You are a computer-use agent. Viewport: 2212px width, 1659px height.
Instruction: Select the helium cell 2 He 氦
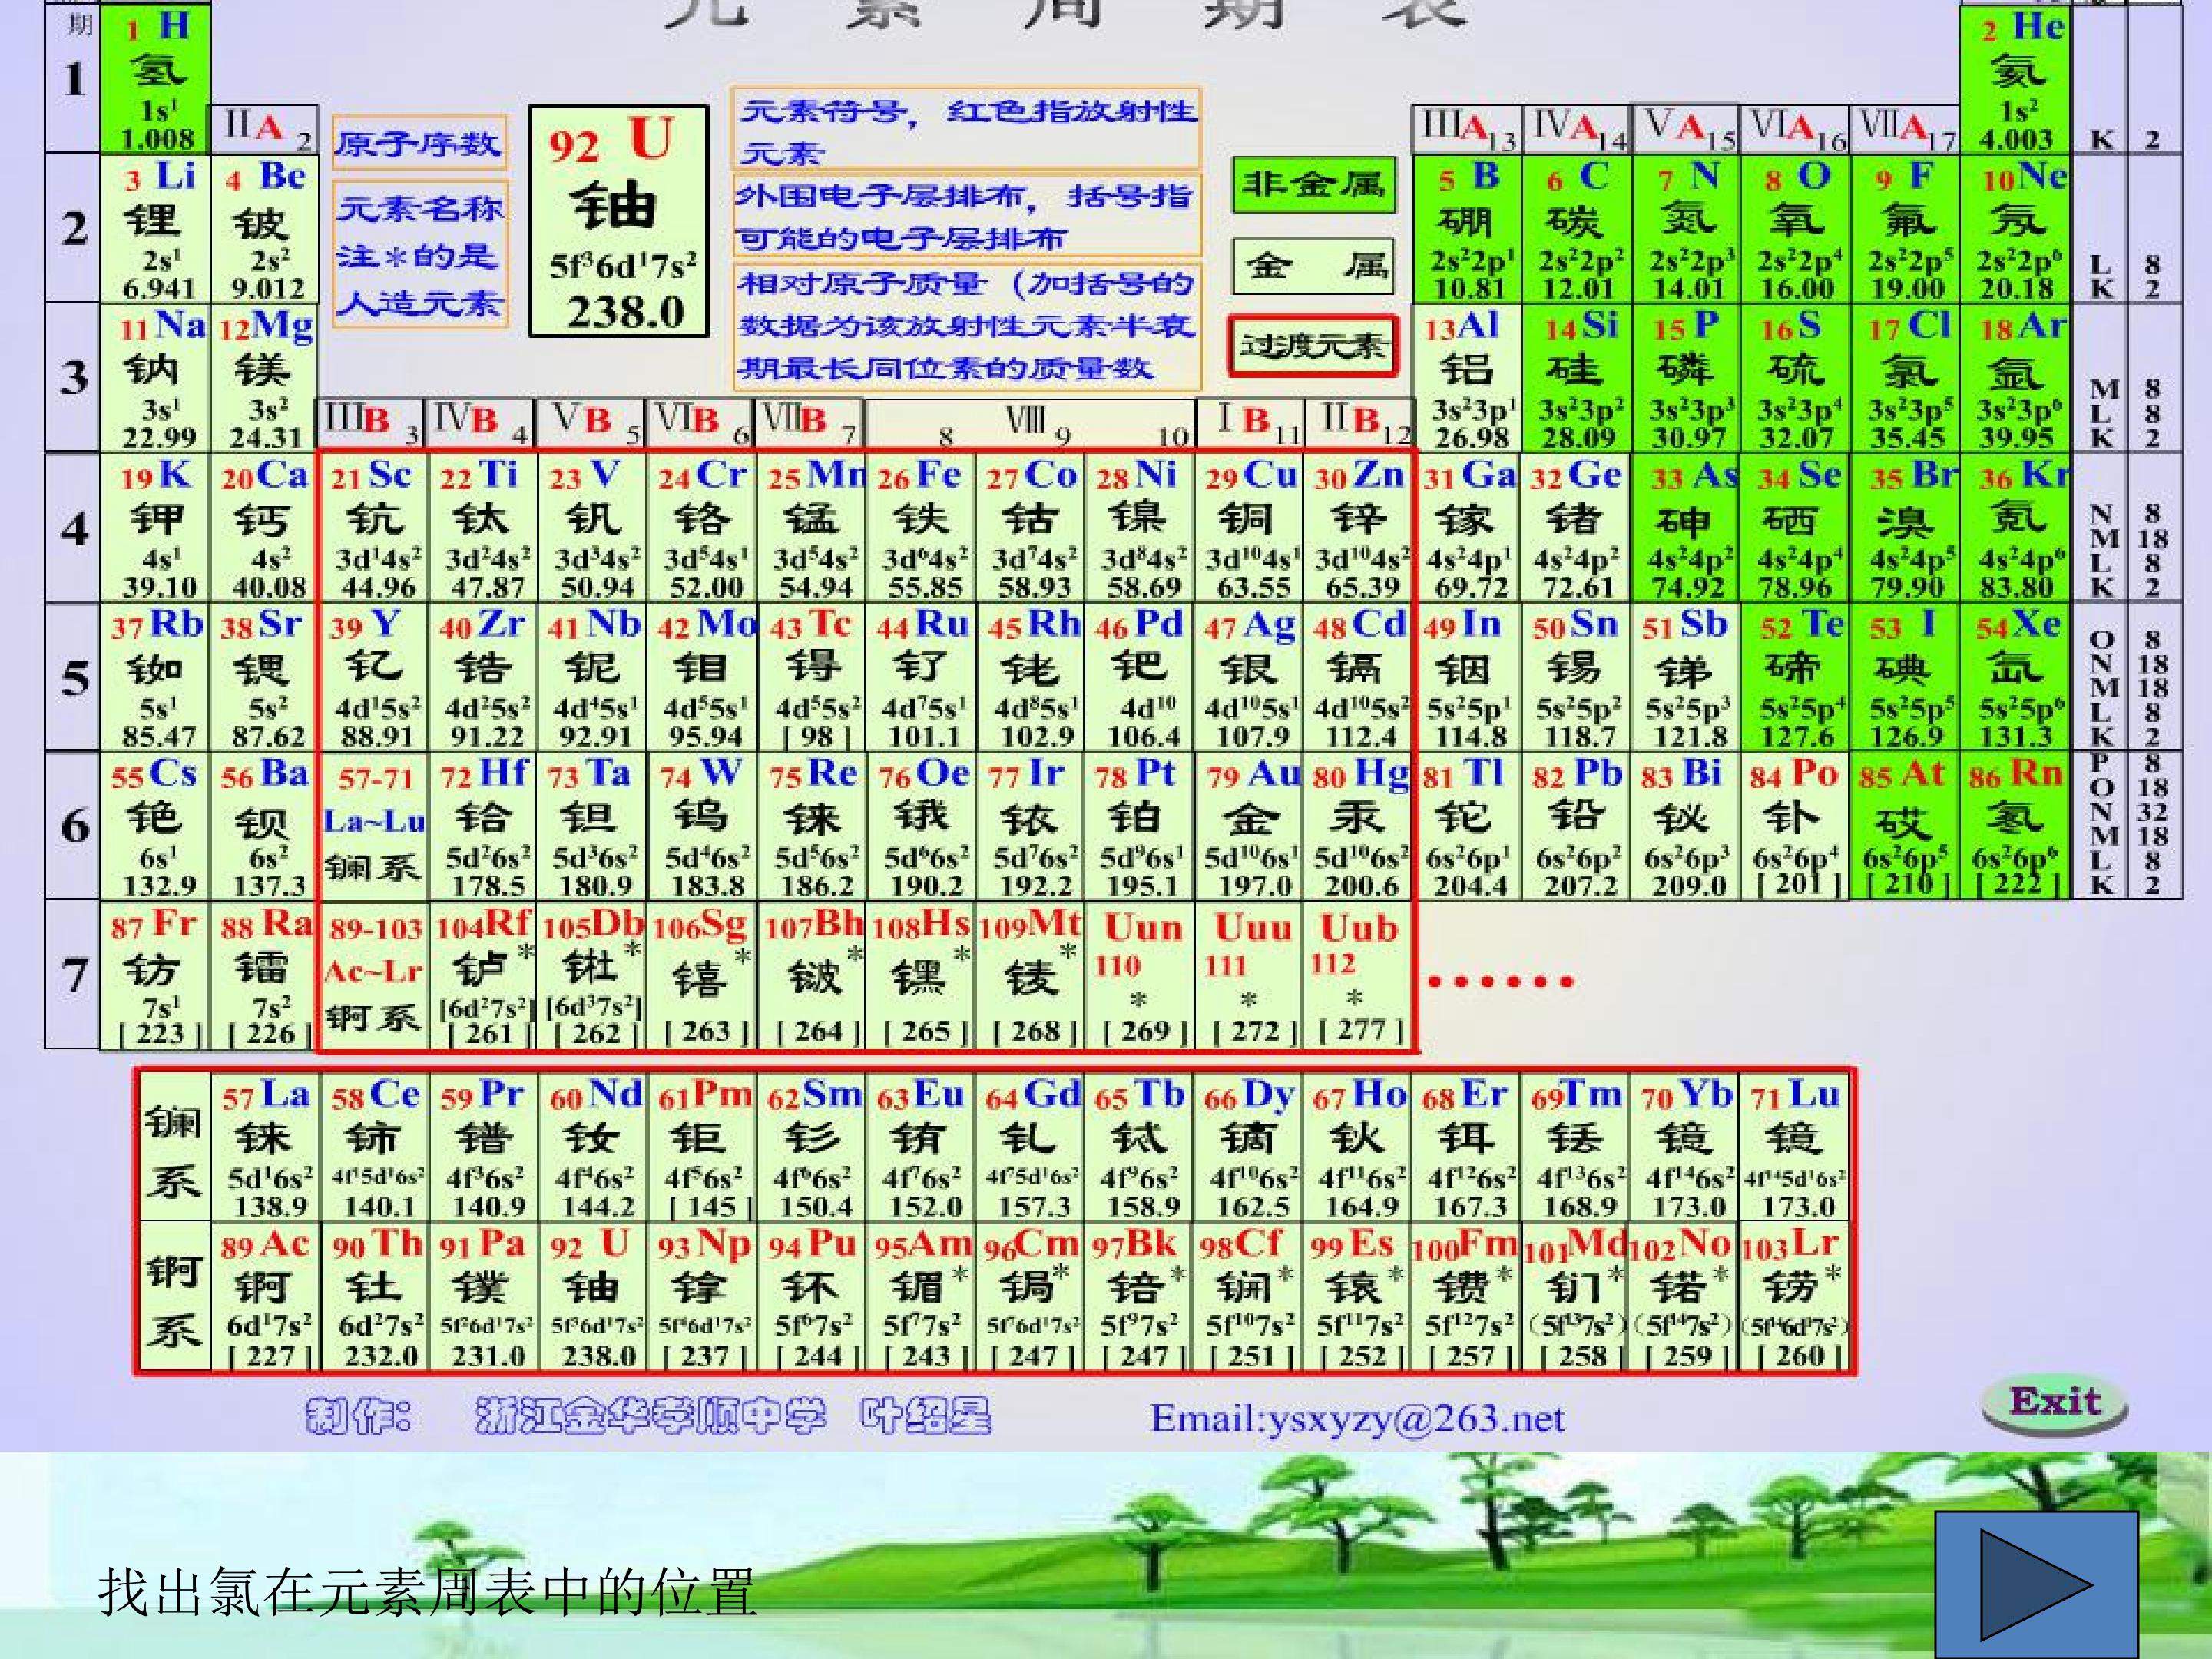tap(2014, 79)
